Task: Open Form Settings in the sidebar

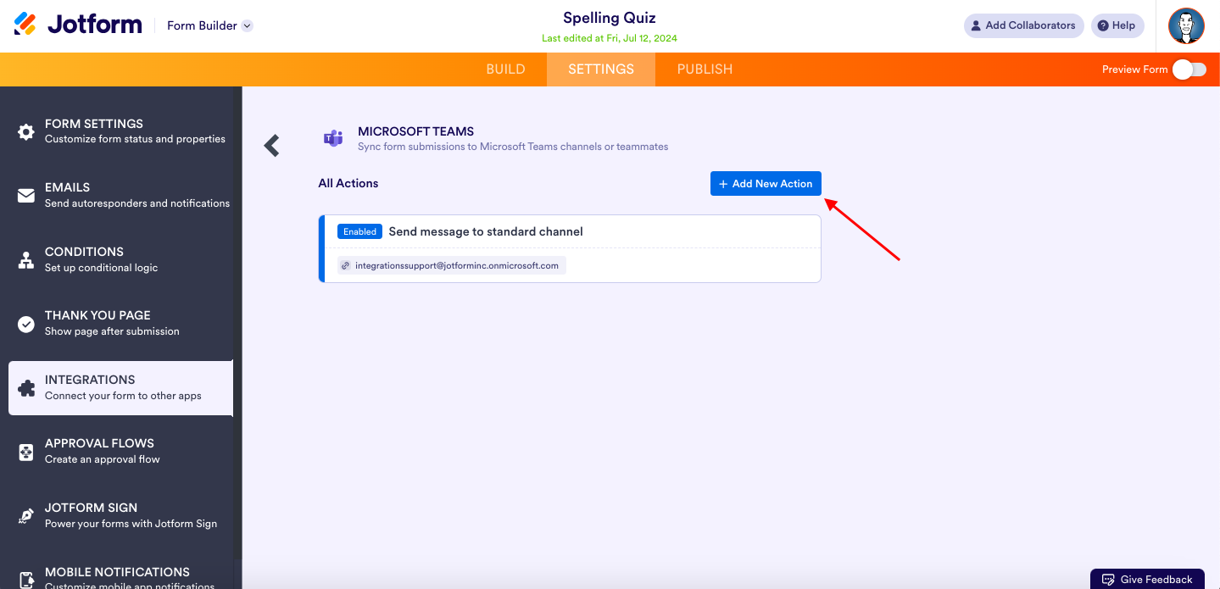Action: click(120, 131)
